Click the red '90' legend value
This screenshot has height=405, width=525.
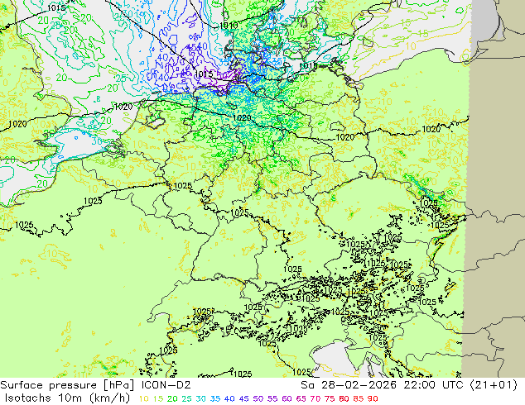click(x=373, y=398)
